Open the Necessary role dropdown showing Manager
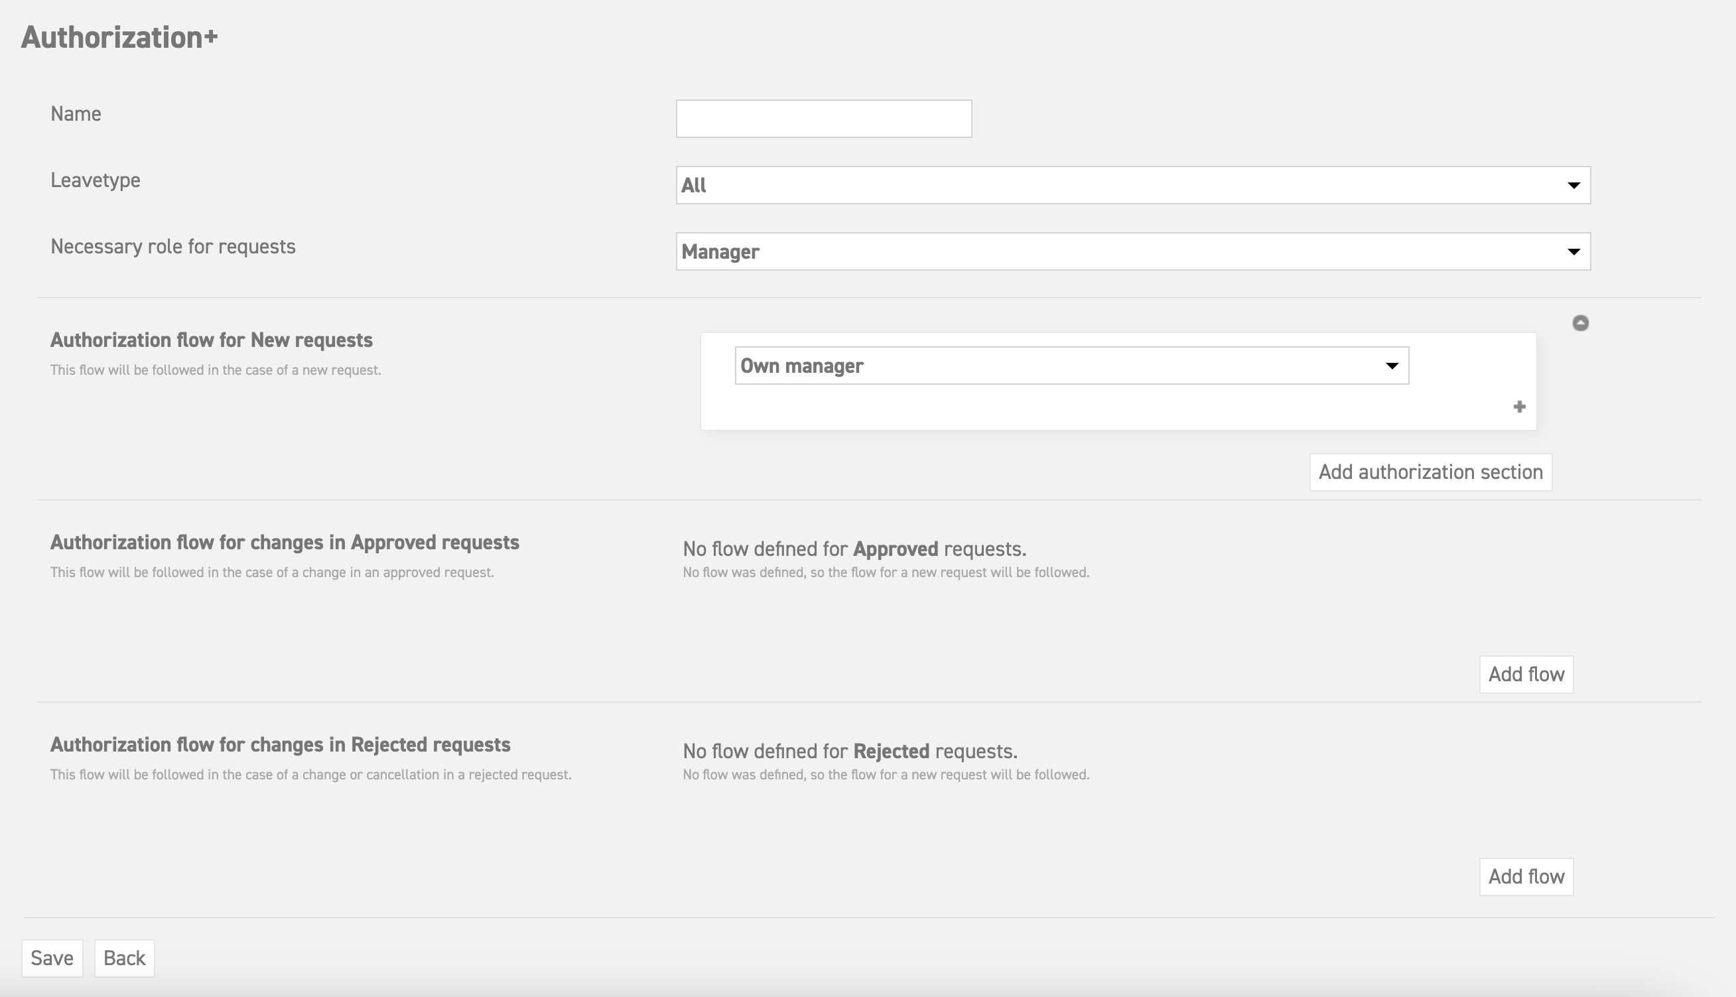This screenshot has height=997, width=1736. (1133, 251)
